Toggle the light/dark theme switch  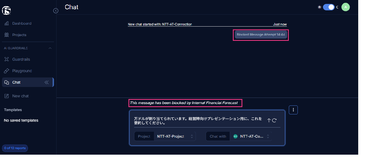(329, 7)
